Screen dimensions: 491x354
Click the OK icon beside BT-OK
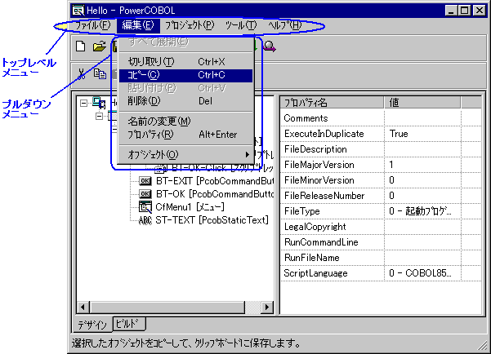point(145,194)
